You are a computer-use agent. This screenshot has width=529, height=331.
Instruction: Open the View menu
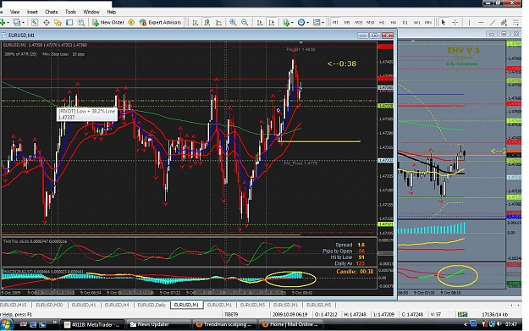pyautogui.click(x=15, y=12)
